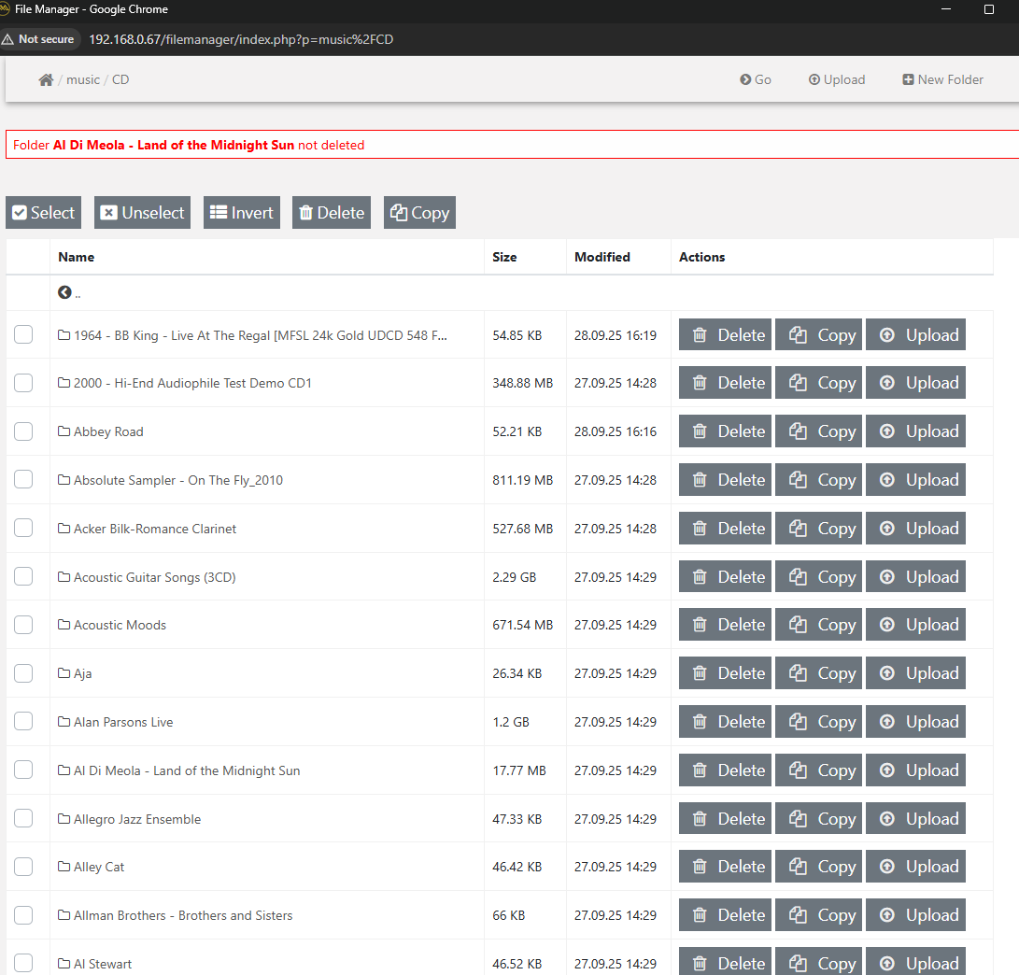Open the music breadcrumb link
Screen dimensions: 1019x975
point(83,80)
